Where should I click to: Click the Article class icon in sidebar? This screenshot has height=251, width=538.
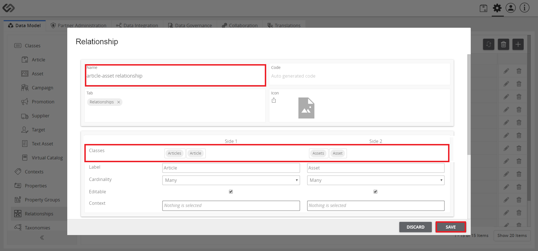25,60
